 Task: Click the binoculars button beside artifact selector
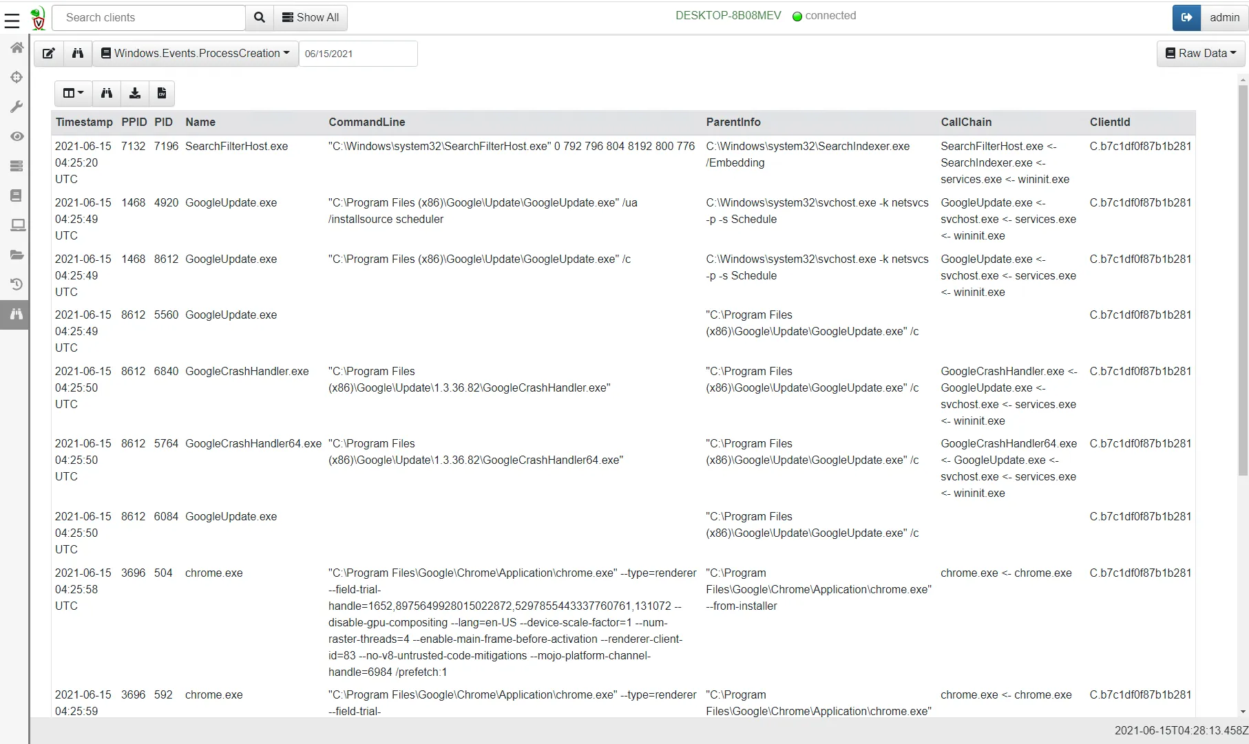(x=78, y=54)
